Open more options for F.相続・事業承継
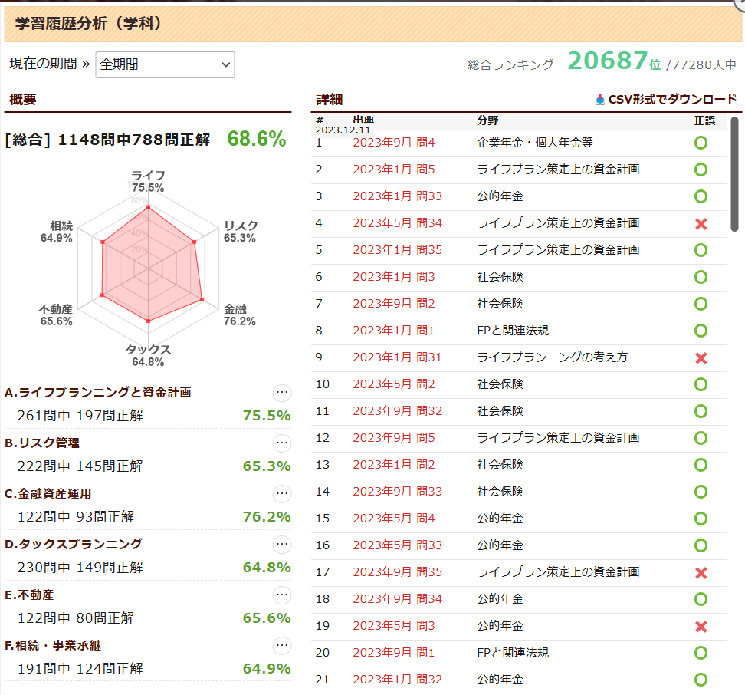Screen dimensions: 745x695 point(282,646)
